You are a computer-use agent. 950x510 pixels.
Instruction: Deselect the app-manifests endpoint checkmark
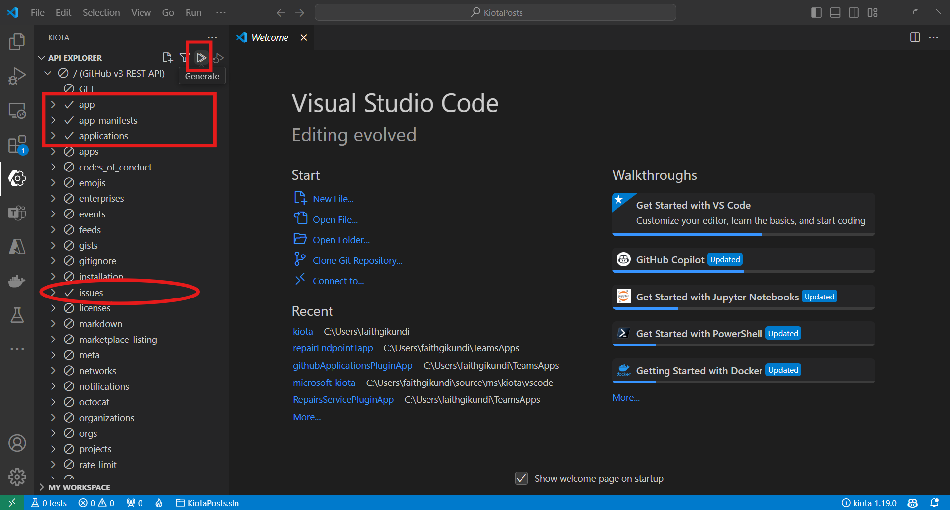(x=69, y=121)
